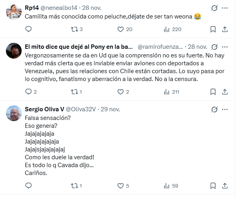
Task: Bookmark Rp14's tweet
Action: (x=213, y=29)
